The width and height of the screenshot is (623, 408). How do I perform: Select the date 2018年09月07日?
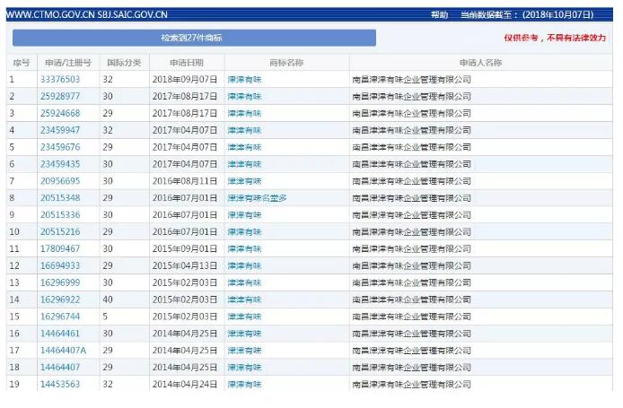[185, 80]
